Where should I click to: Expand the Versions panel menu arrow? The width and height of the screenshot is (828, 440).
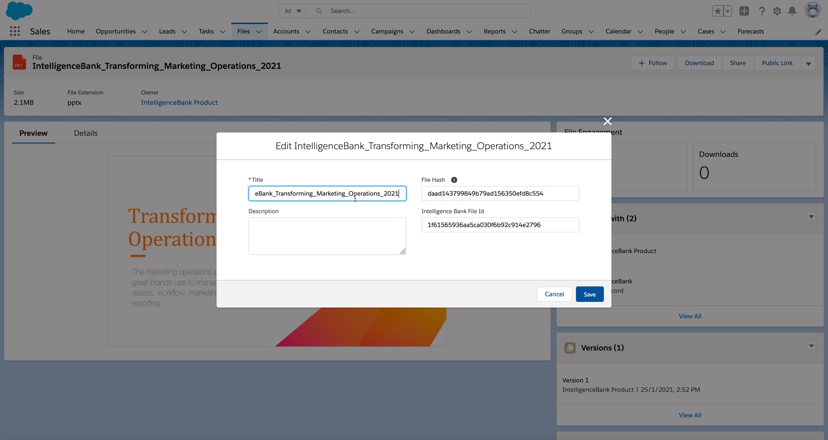811,346
